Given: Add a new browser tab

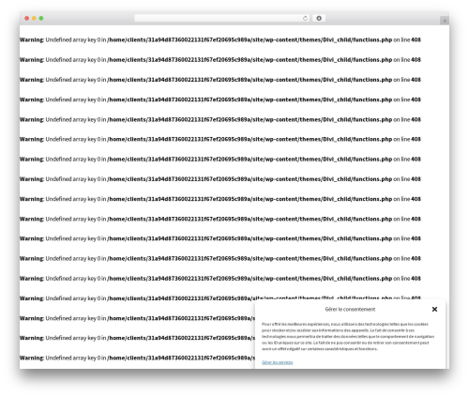Looking at the screenshot, I should 445,21.
